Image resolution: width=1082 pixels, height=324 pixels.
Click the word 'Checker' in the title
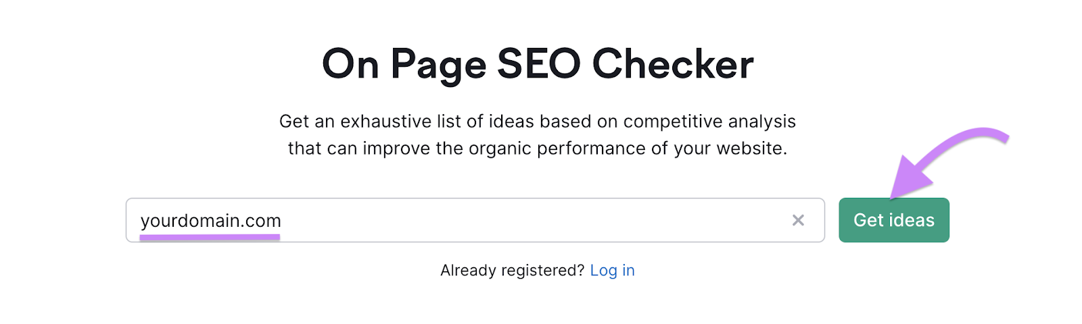[673, 64]
